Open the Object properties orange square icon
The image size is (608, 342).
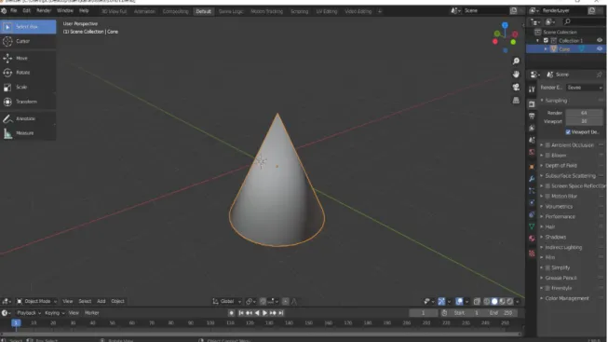coord(532,167)
